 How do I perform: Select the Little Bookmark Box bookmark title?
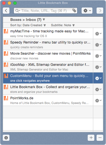[50, 87]
